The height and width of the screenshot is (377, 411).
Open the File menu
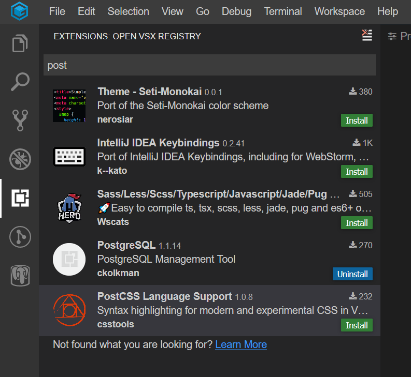point(57,11)
